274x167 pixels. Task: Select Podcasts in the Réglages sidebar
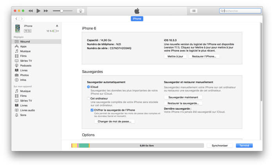pos(25,66)
